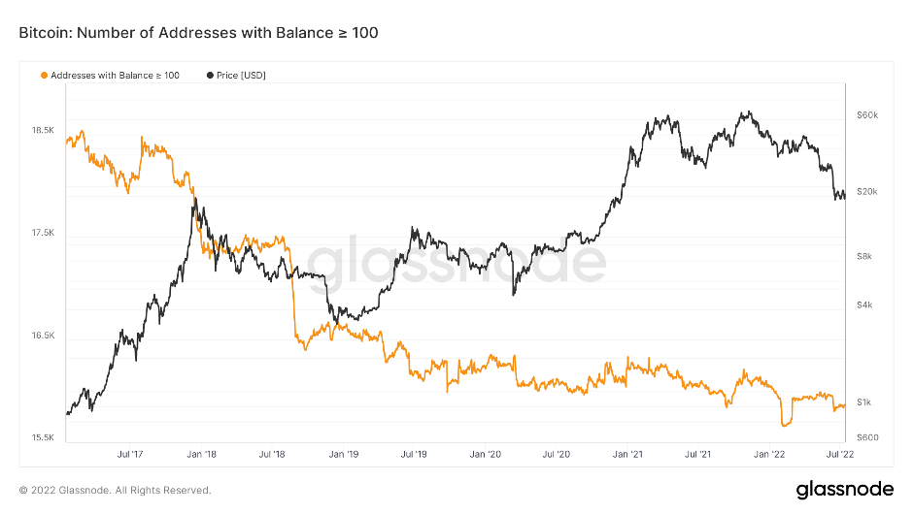The image size is (914, 513).
Task: Click the chart title text
Action: tap(198, 33)
